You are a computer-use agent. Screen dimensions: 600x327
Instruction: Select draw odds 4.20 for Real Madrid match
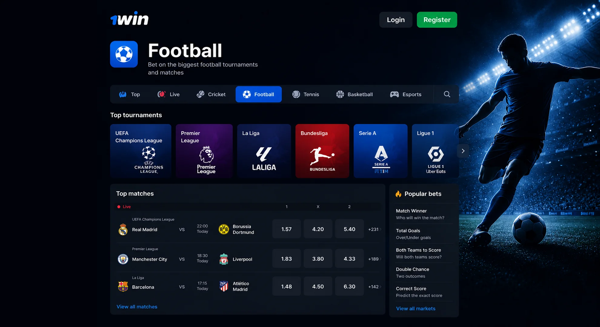click(x=318, y=229)
